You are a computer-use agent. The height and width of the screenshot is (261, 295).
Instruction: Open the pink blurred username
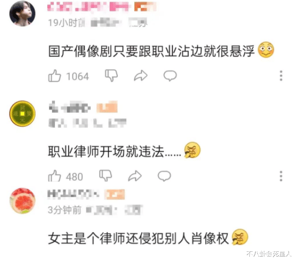[x=88, y=7]
